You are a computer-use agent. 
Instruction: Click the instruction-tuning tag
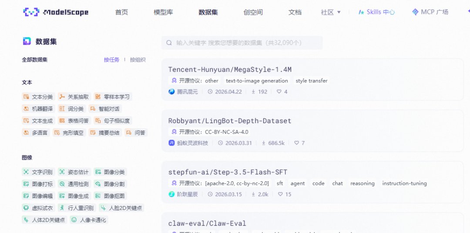coord(404,183)
